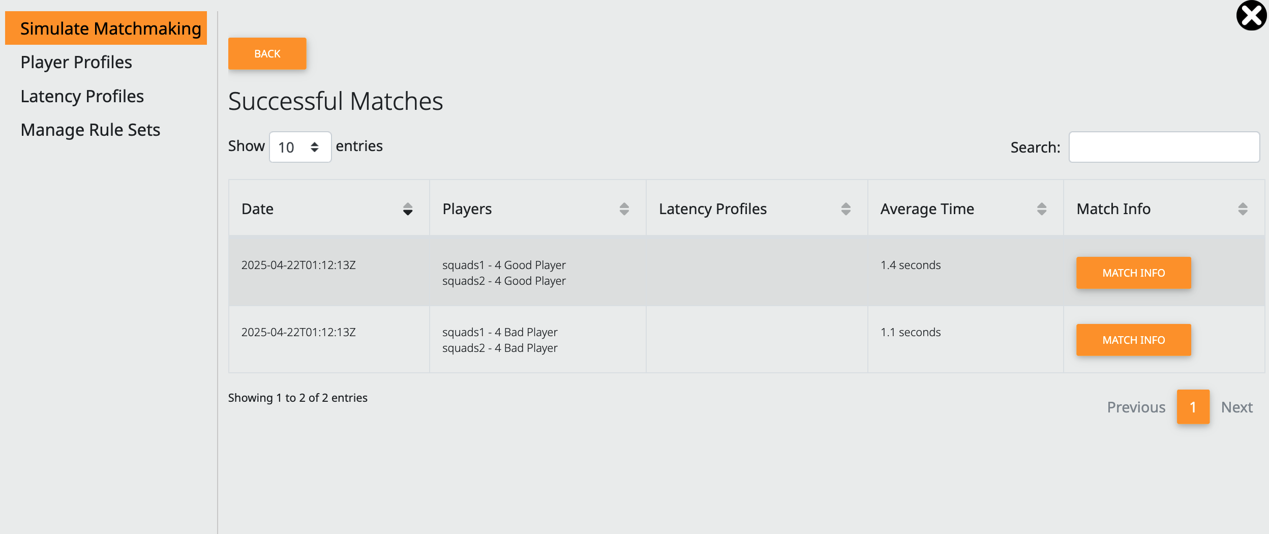Image resolution: width=1269 pixels, height=534 pixels.
Task: View Match Info for Good Player match
Action: click(x=1133, y=273)
